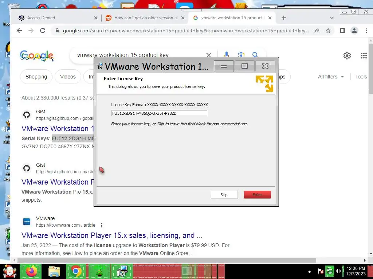Click the red Enter button in VMware dialog
This screenshot has height=279, width=373.
click(x=257, y=195)
